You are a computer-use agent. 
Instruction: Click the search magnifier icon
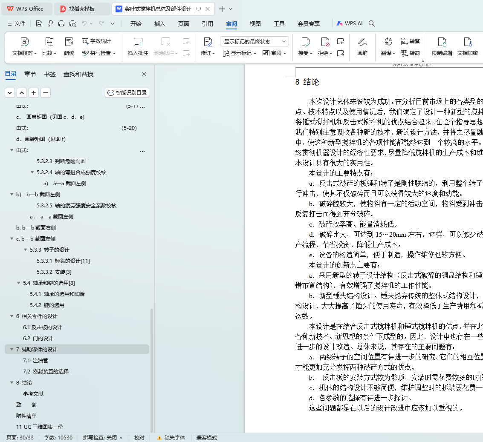pos(372,24)
